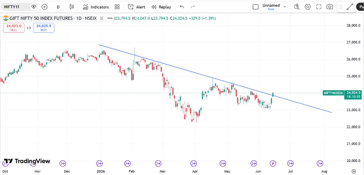Click the rollover event marker above Feb
Viewport: 364px width, 175px height.
[127, 163]
